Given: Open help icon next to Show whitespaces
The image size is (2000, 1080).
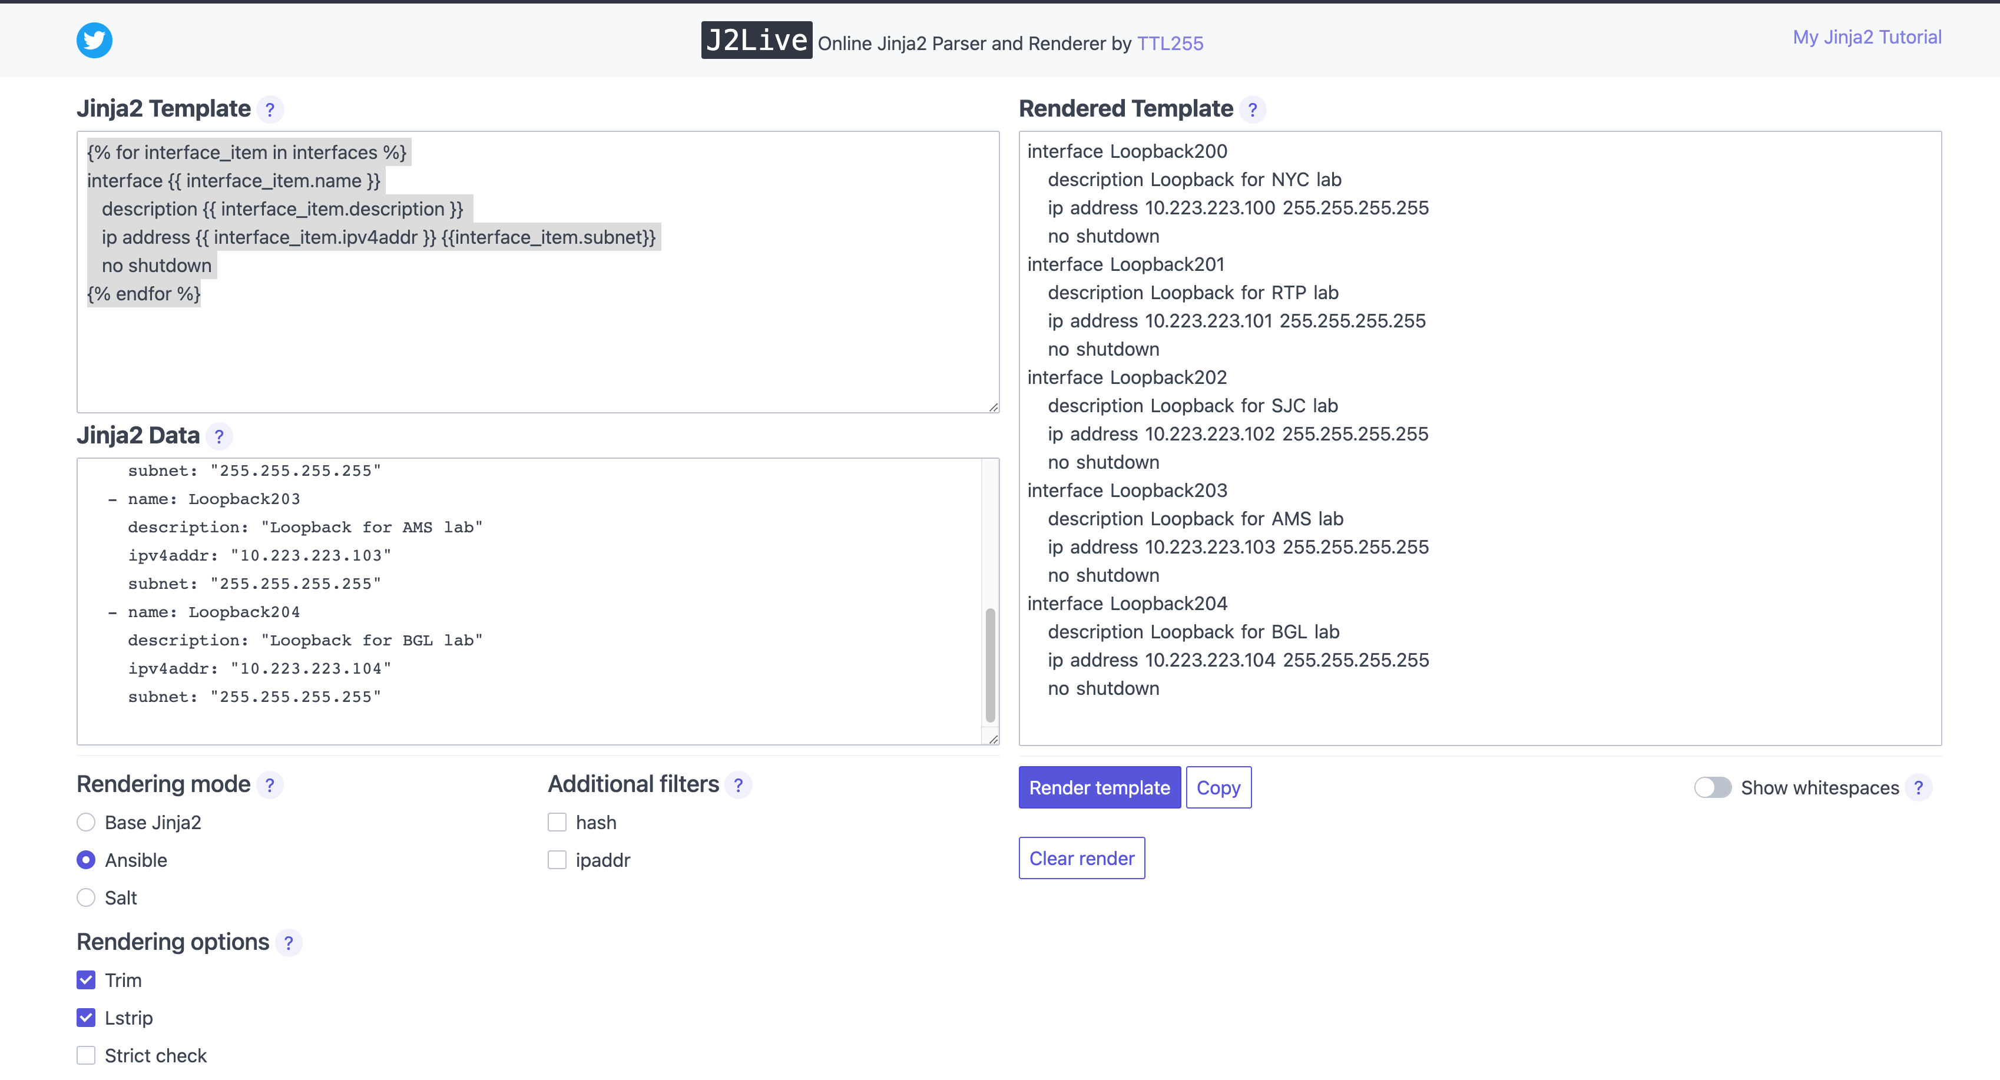Looking at the screenshot, I should coord(1918,787).
